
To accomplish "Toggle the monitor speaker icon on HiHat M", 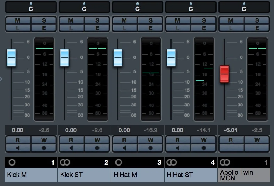I will point(125,148).
